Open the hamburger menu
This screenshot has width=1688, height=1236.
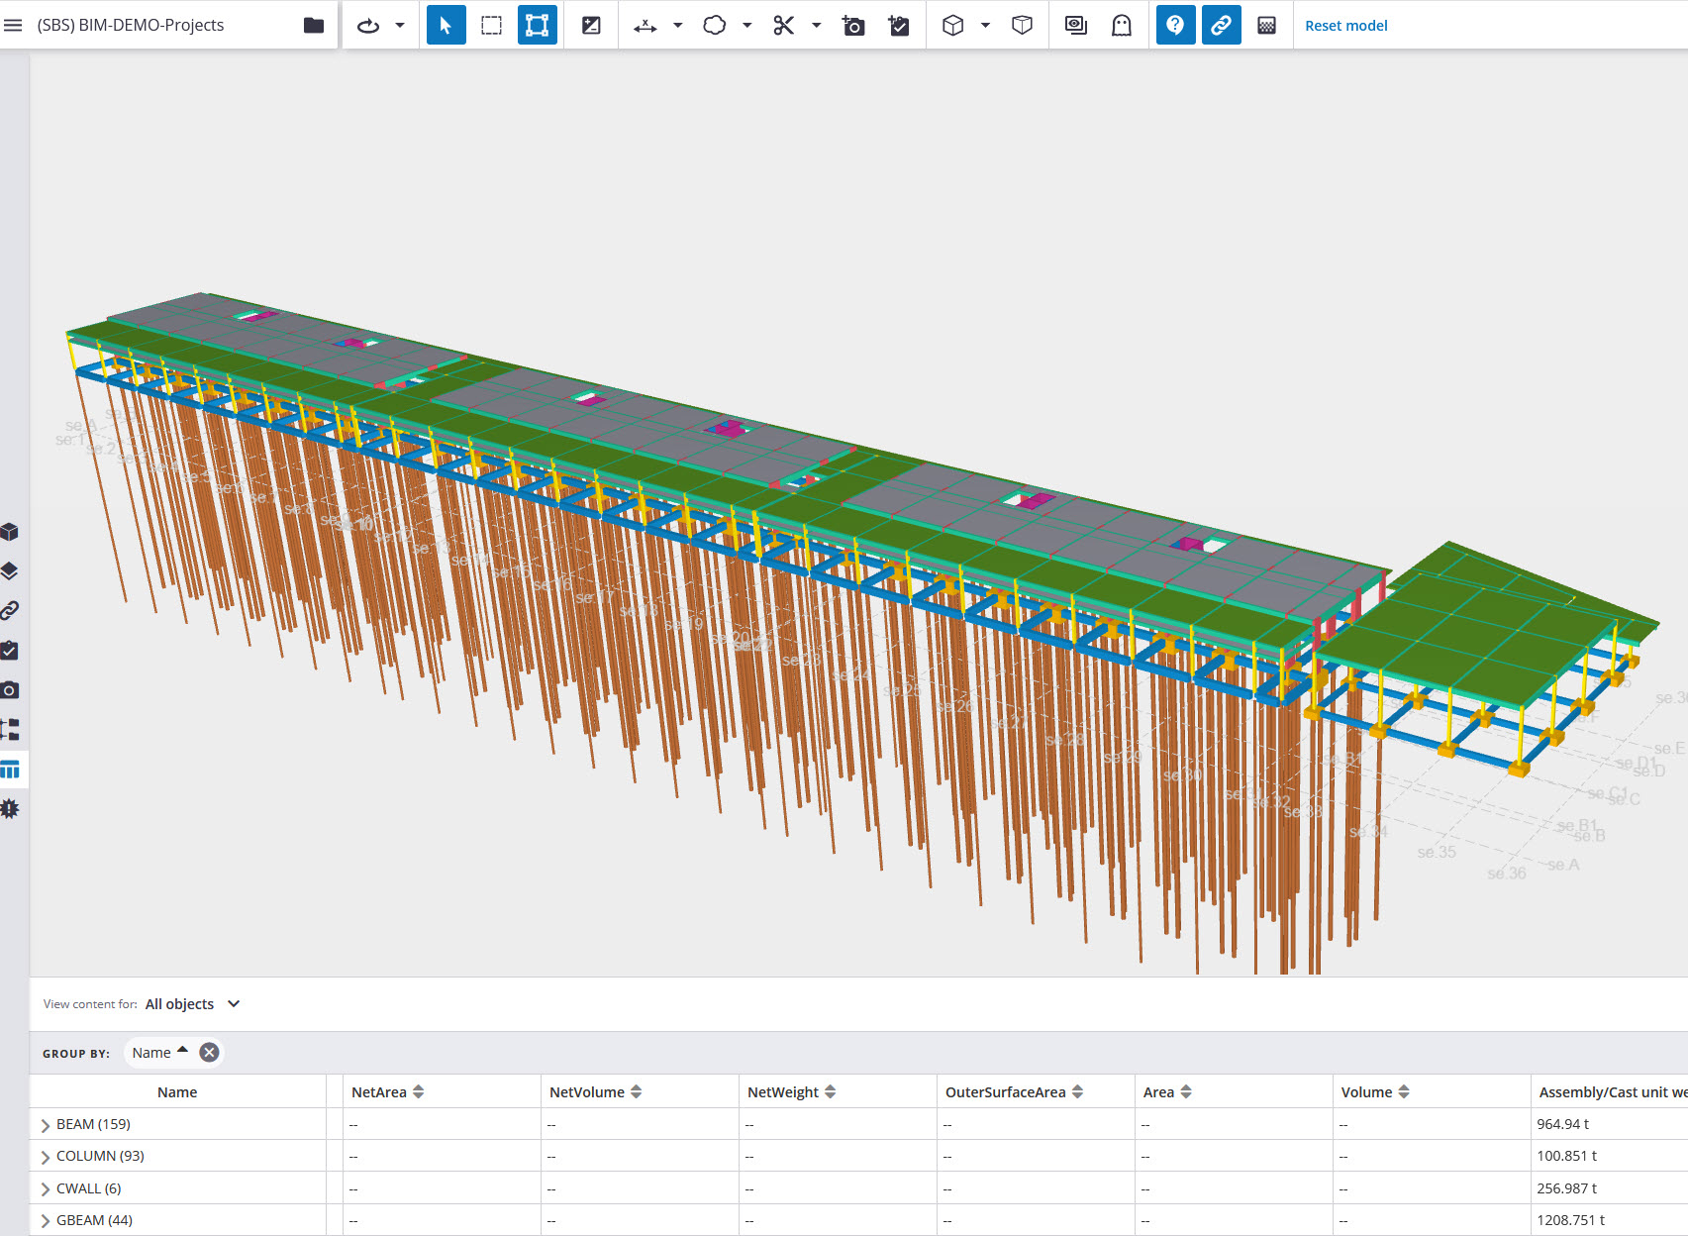(x=13, y=25)
